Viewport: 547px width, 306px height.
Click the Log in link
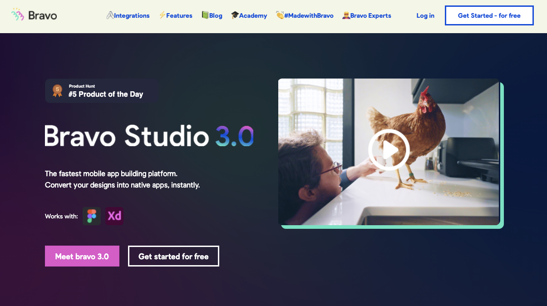click(425, 15)
